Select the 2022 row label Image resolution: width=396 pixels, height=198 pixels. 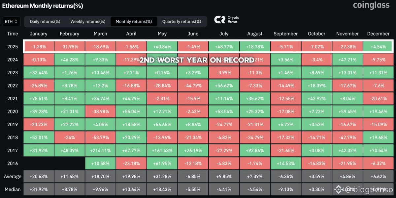tap(13, 86)
